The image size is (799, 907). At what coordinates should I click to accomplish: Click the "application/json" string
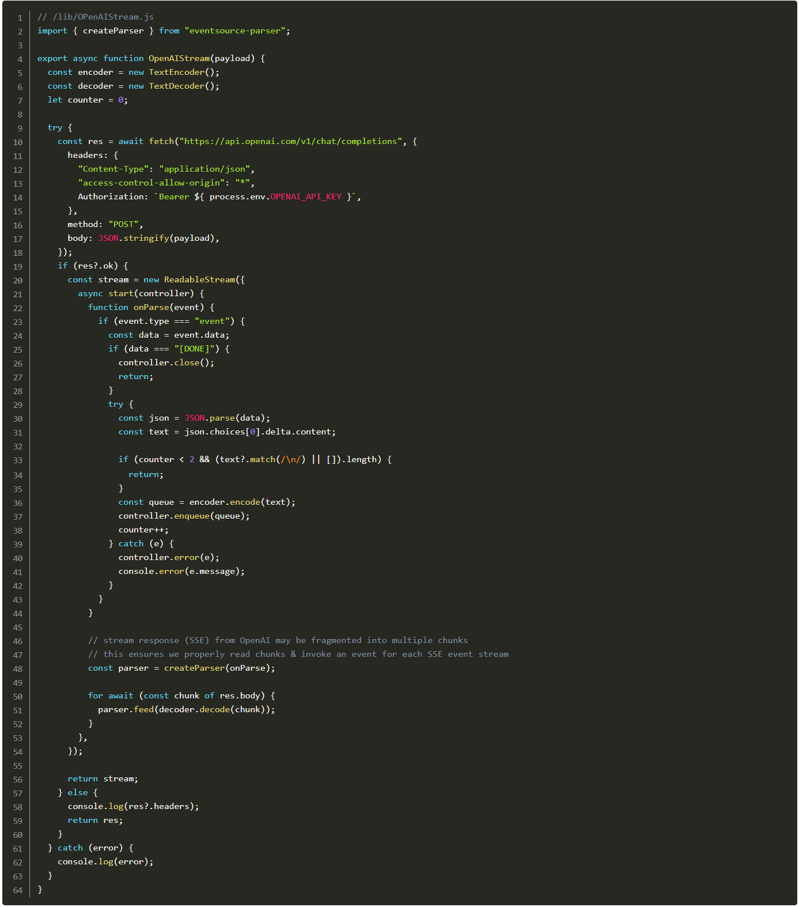(205, 169)
